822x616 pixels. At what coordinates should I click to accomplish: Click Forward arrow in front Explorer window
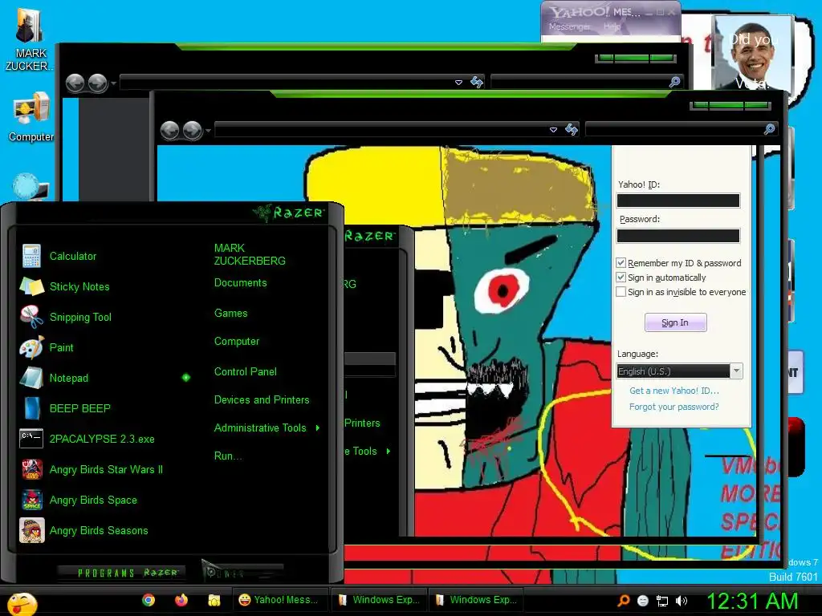coord(193,131)
